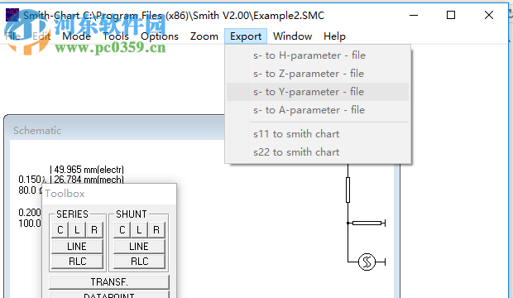The height and width of the screenshot is (298, 513).
Task: Insert a shunt resistor R
Action: coord(156,230)
